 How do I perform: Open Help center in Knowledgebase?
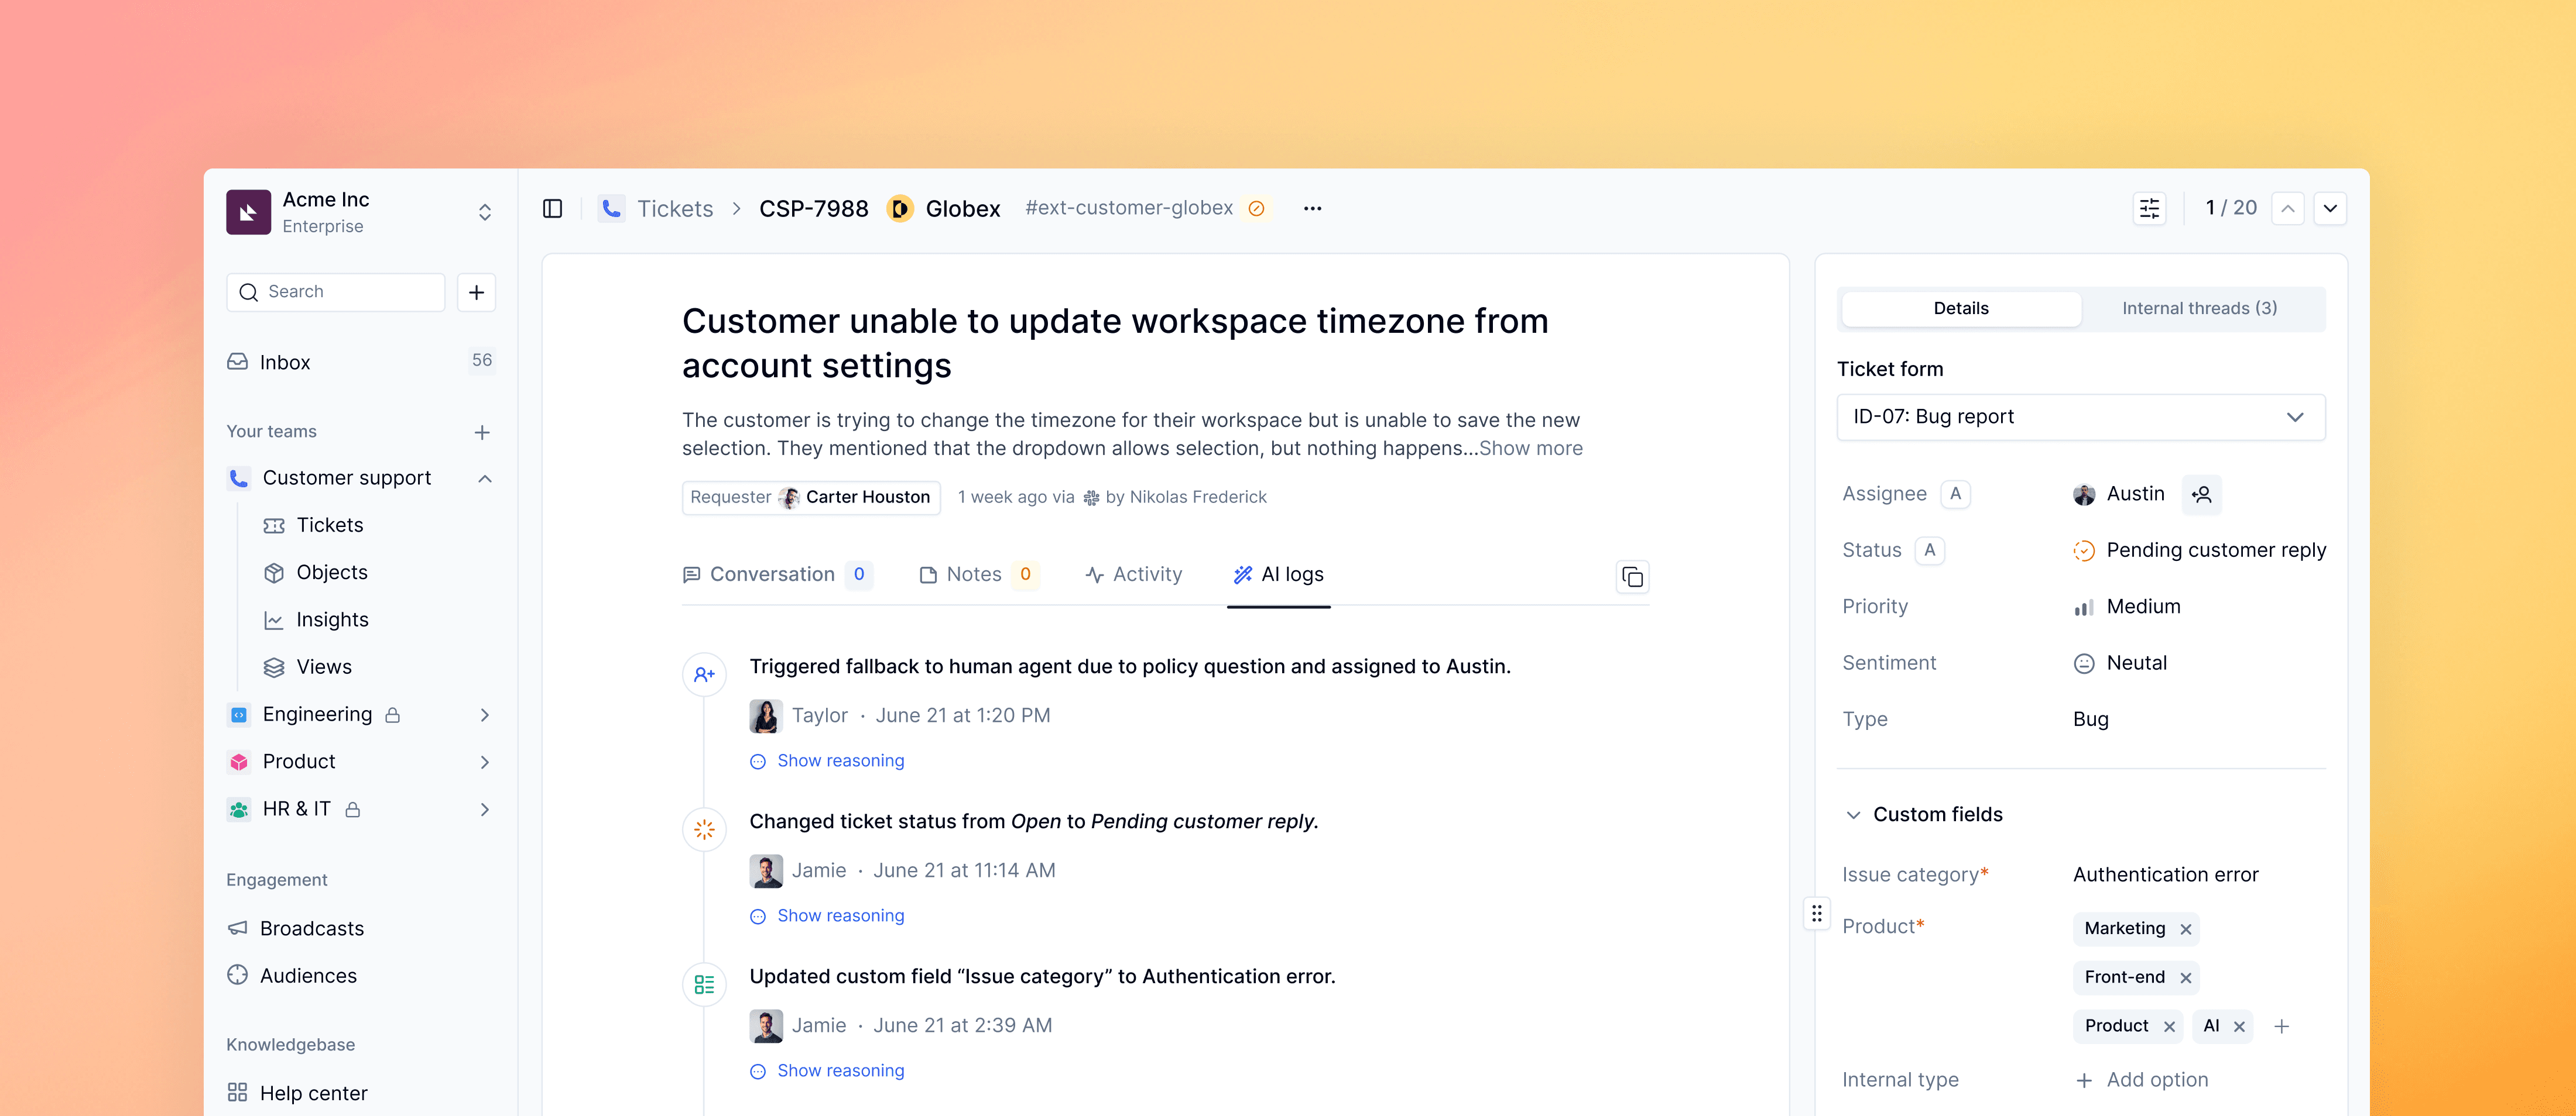313,1094
